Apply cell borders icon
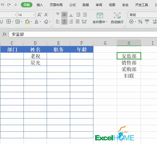 pos(8,22)
